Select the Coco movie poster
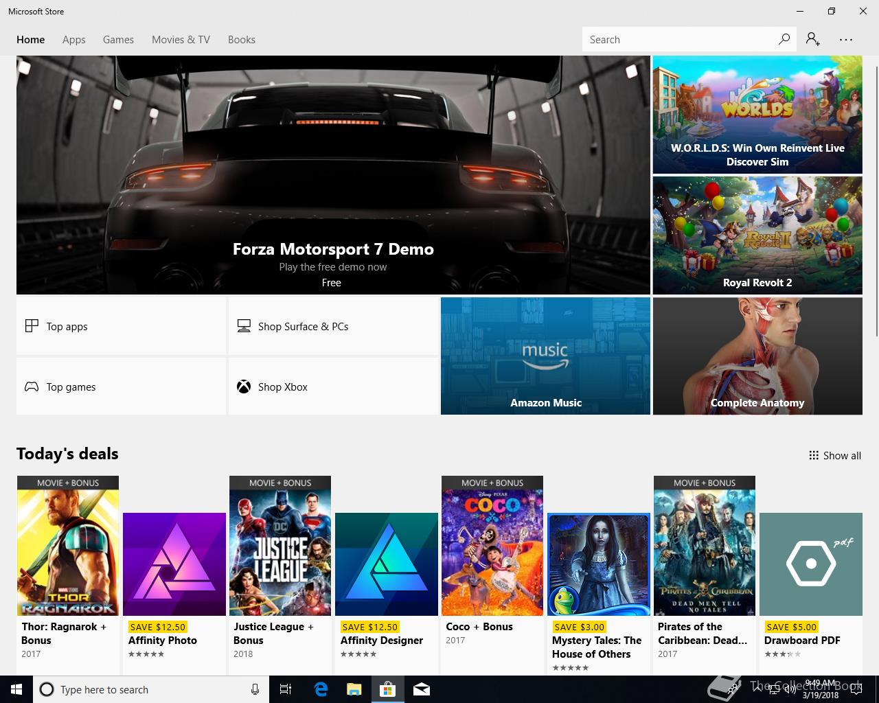 click(x=492, y=546)
